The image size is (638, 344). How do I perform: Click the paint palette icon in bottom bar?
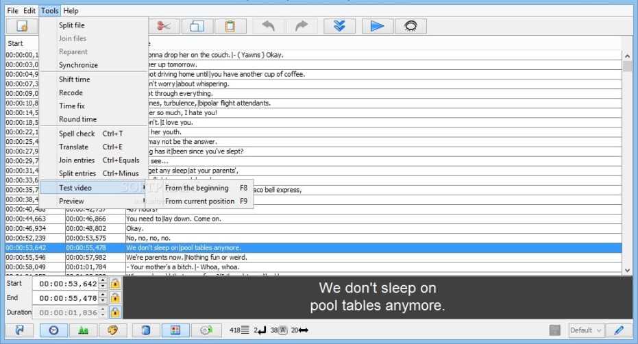pyautogui.click(x=113, y=330)
